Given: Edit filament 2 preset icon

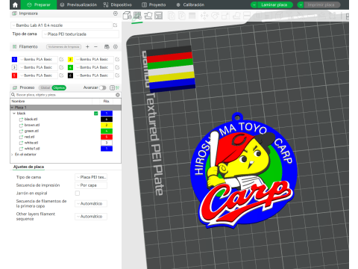Looking at the screenshot, I should point(117,59).
